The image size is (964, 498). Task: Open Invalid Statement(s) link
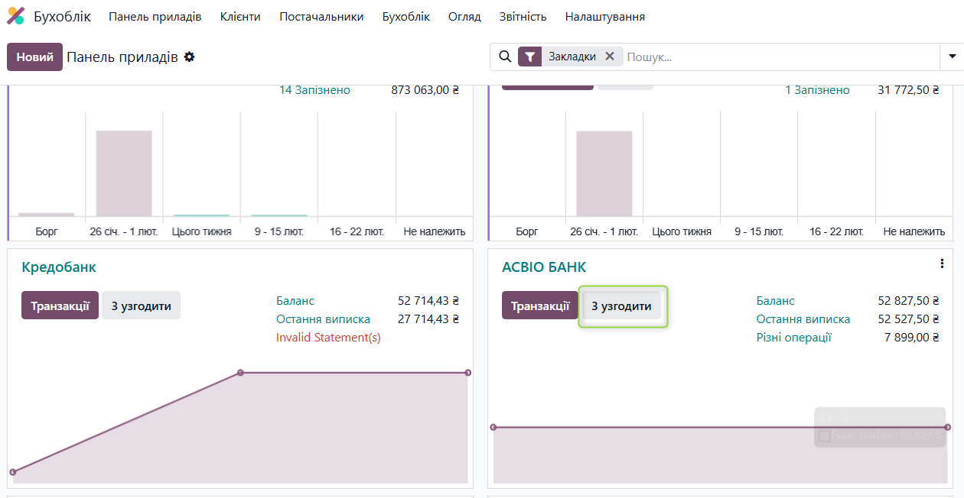pos(328,338)
